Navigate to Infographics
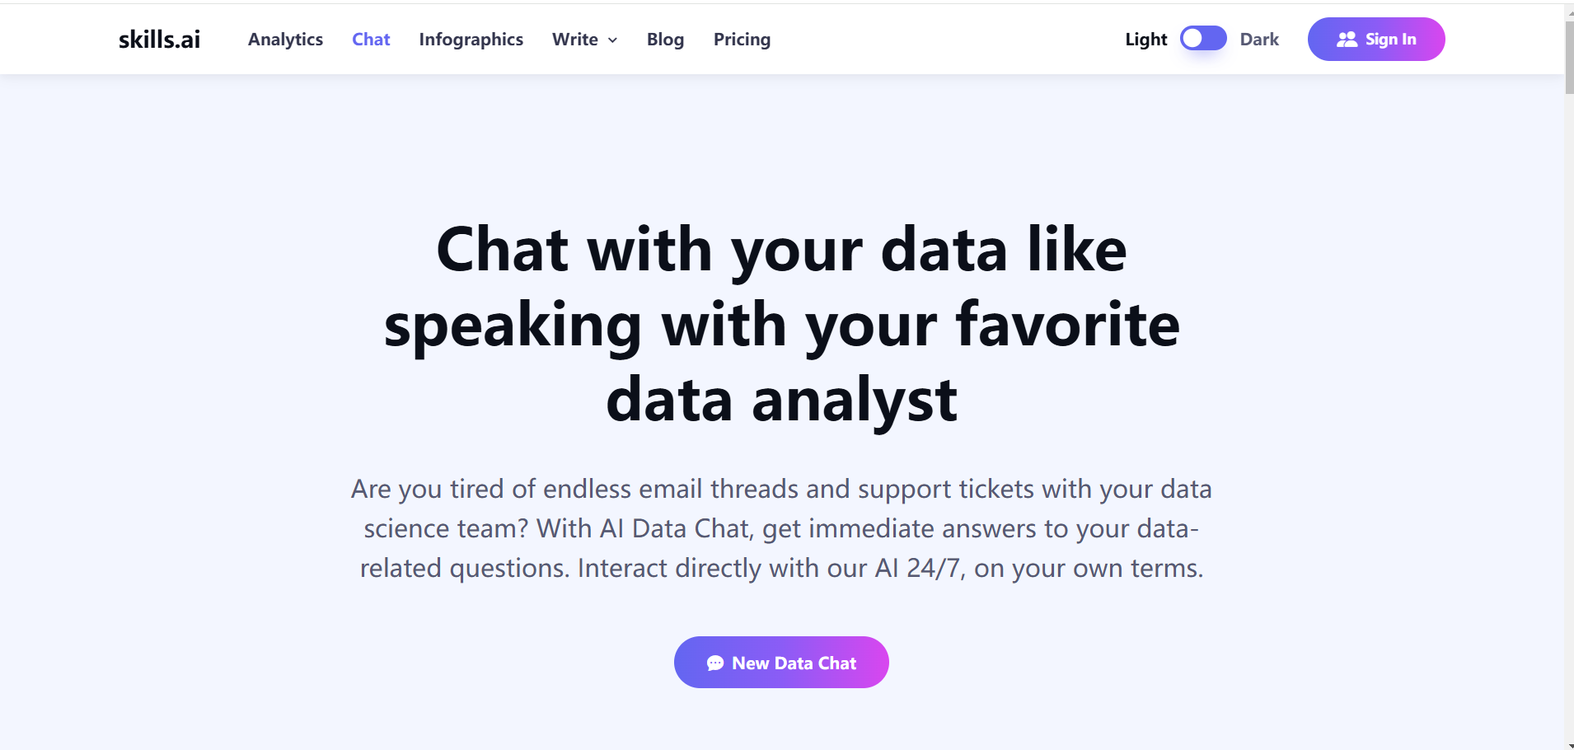Viewport: 1574px width, 750px height. (471, 40)
